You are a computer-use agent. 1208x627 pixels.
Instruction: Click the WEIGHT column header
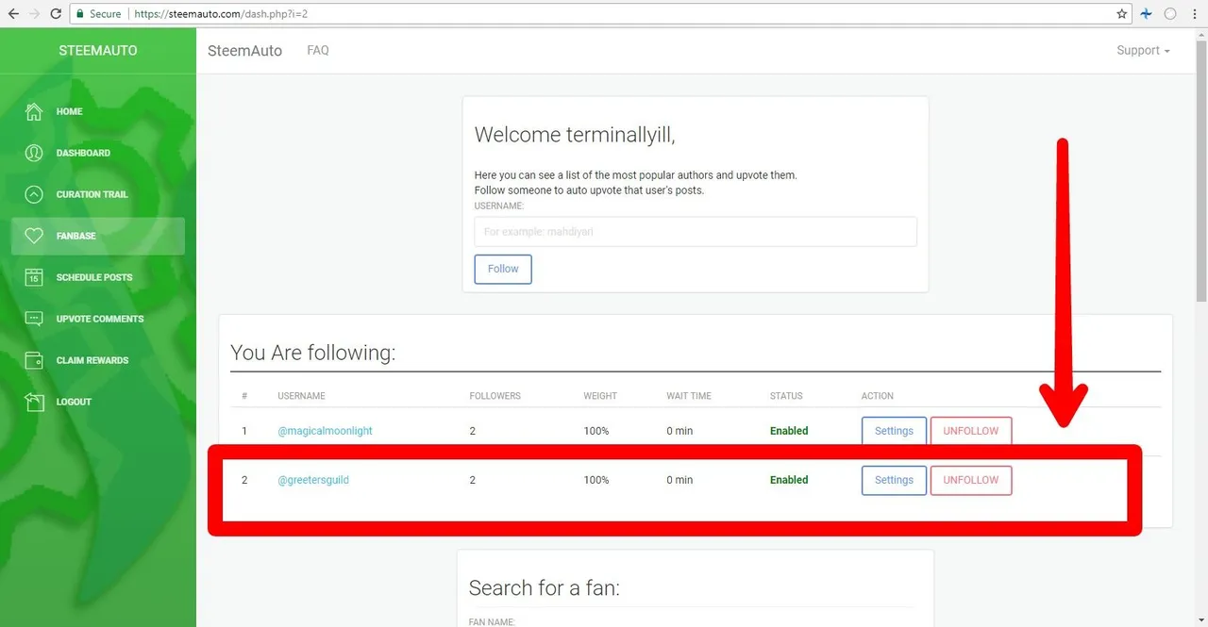tap(600, 396)
